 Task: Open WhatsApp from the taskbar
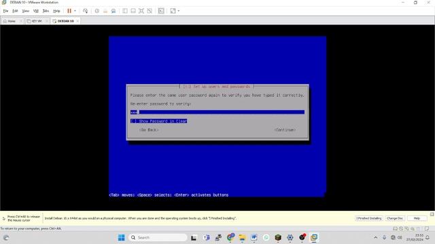[x=266, y=238]
